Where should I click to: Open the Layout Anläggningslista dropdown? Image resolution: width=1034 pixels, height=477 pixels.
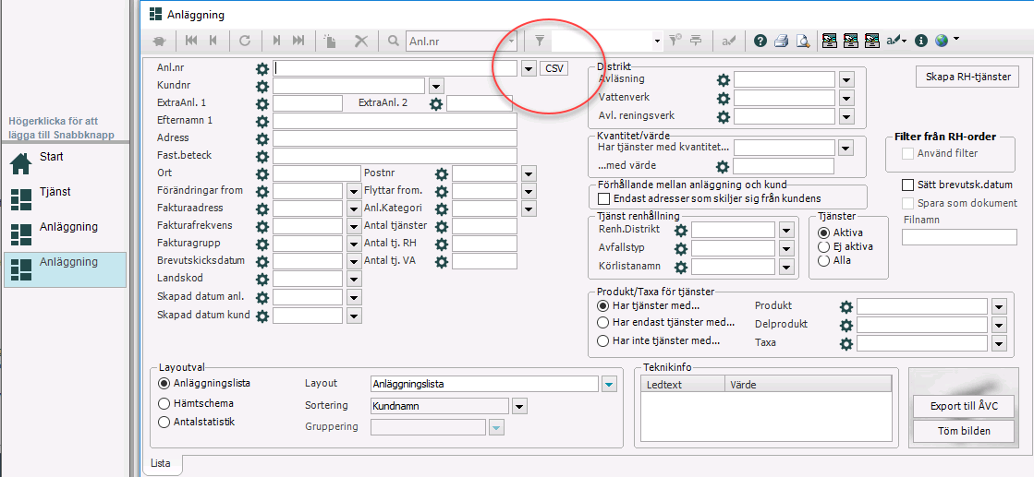coord(609,384)
